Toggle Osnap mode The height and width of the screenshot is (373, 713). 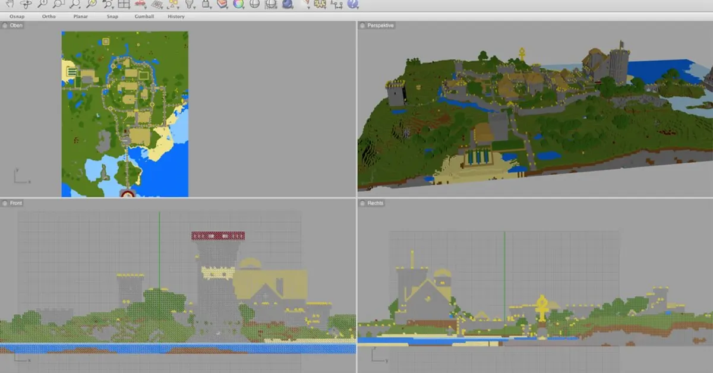[17, 17]
